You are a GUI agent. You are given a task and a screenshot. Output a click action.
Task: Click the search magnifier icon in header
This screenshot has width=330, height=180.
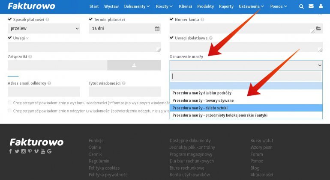click(x=301, y=6)
